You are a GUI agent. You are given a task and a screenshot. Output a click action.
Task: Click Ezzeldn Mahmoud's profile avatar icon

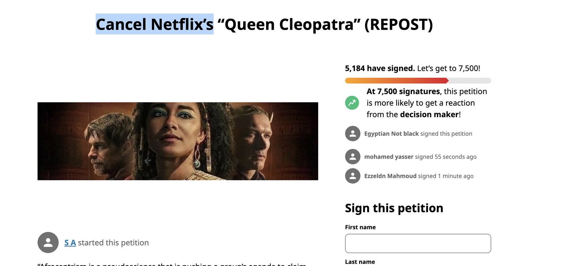353,176
